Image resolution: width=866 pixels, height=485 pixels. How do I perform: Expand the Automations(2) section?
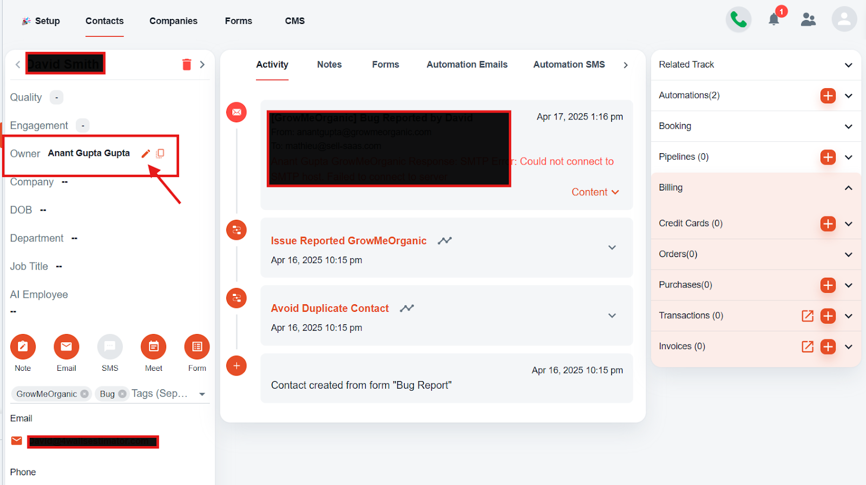coord(849,96)
